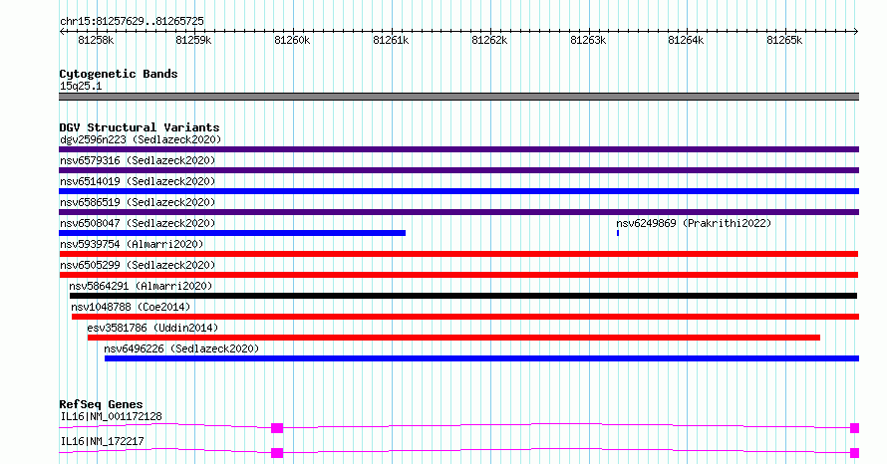The width and height of the screenshot is (887, 464).
Task: Click the tiny nsv6249869 variant marker
Action: coord(618,233)
